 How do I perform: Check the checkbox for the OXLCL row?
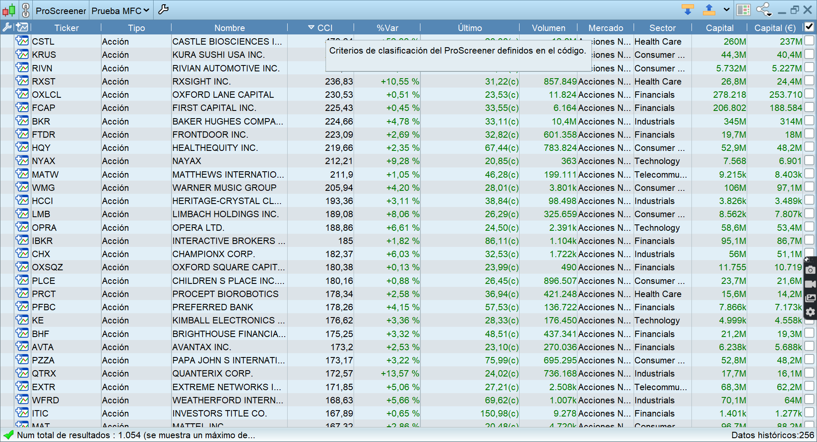pyautogui.click(x=809, y=94)
